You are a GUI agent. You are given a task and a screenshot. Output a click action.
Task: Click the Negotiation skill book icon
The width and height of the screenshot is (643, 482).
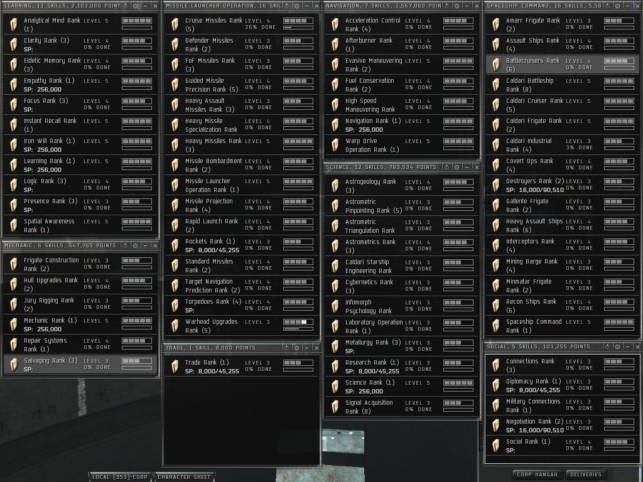click(496, 425)
